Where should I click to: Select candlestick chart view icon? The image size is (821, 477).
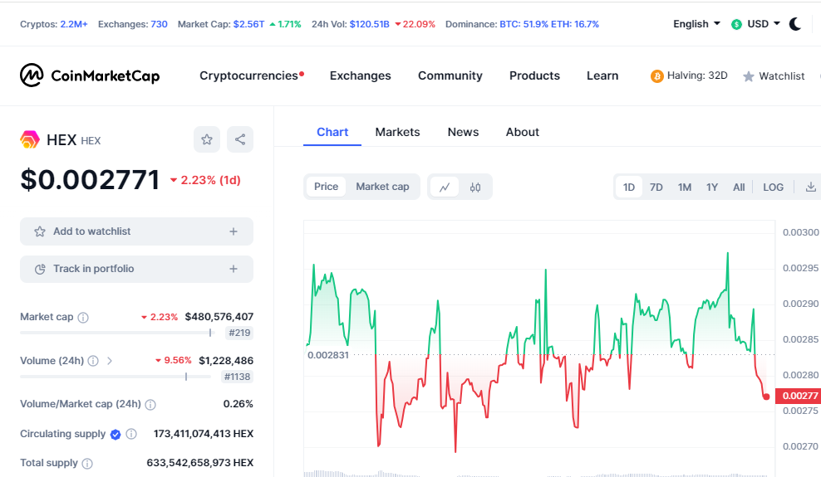475,187
